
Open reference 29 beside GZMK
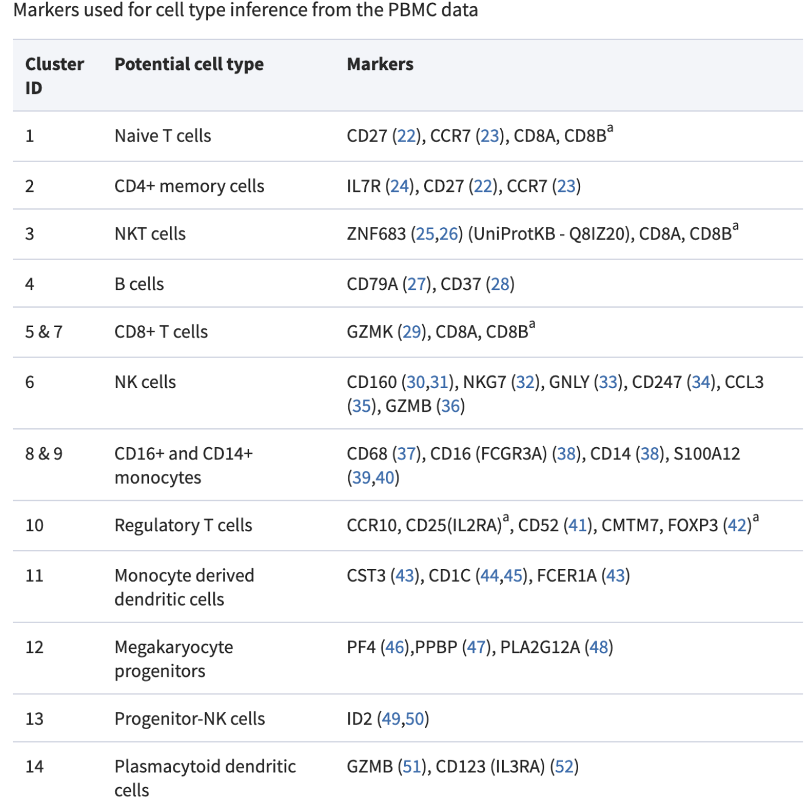(411, 332)
